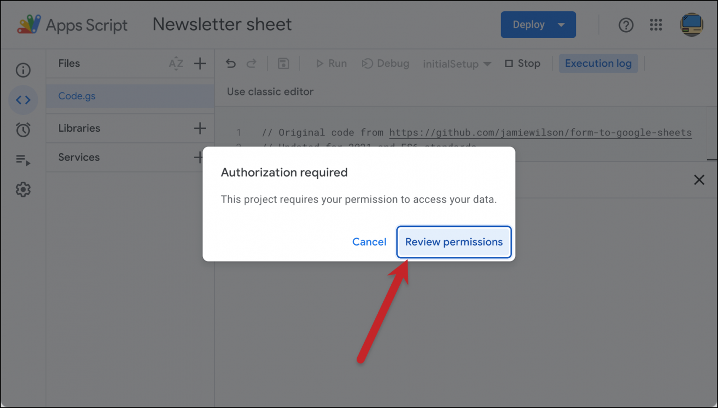Cancel the authorization dialog
The width and height of the screenshot is (718, 408).
pyautogui.click(x=369, y=242)
